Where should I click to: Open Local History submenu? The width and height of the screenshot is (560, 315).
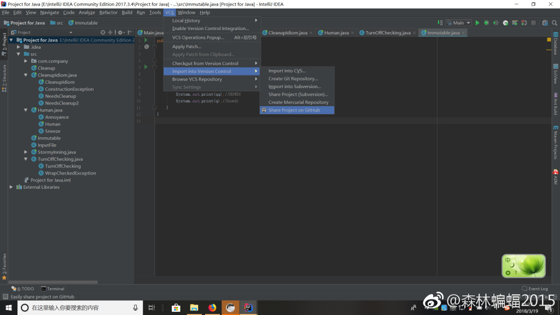coord(212,21)
